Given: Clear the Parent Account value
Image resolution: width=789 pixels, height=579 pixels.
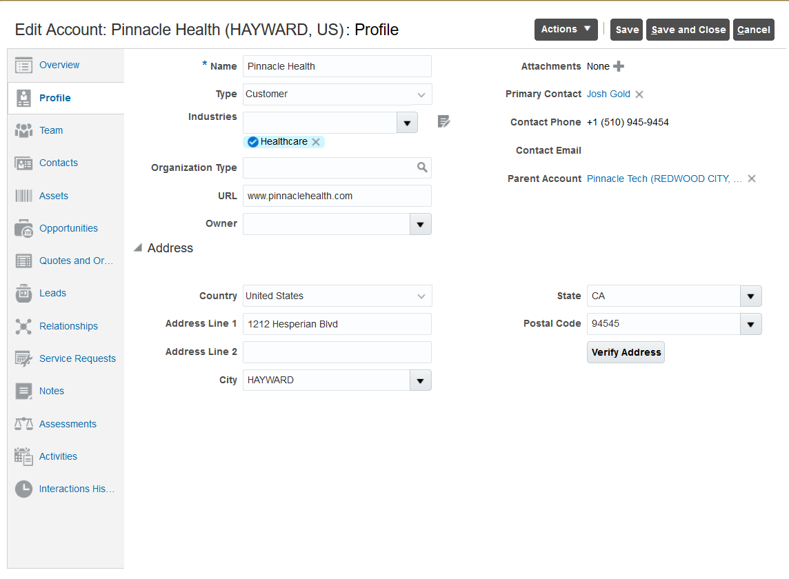Looking at the screenshot, I should pos(752,179).
